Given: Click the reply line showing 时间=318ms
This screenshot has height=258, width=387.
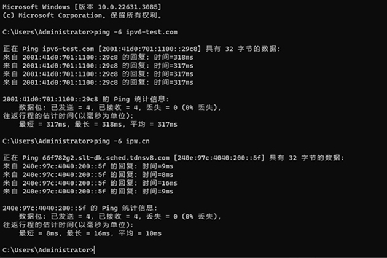Looking at the screenshot, I should coord(98,57).
